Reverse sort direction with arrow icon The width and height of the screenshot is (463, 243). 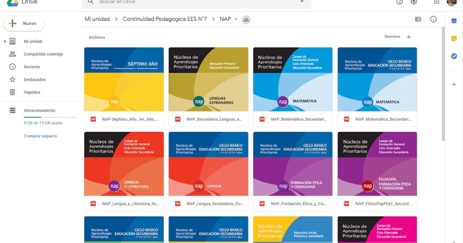[x=409, y=37]
